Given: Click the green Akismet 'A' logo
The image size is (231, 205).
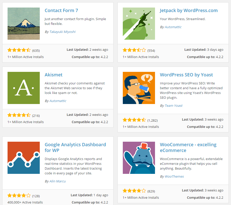Looking at the screenshot, I should click(x=24, y=88).
